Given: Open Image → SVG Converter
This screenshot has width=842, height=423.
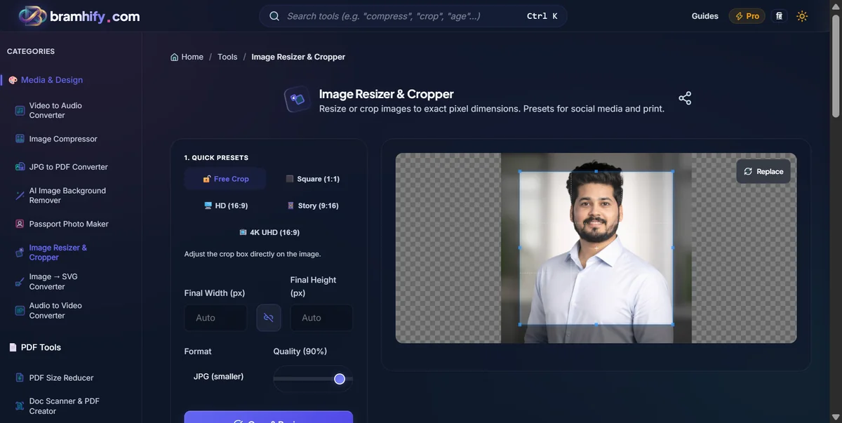Looking at the screenshot, I should coord(53,281).
